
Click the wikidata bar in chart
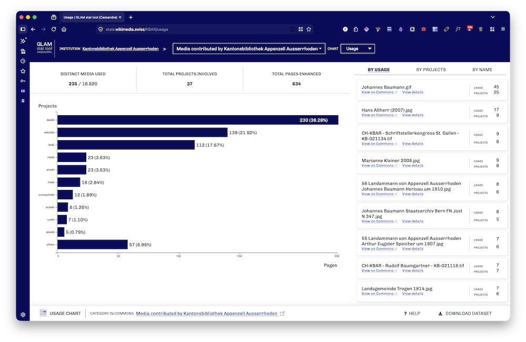click(142, 132)
